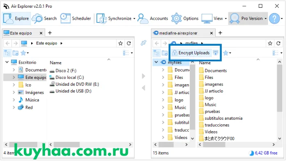The height and width of the screenshot is (161, 287).
Task: Toggle the right pane folder tree
Action: pos(157,53)
